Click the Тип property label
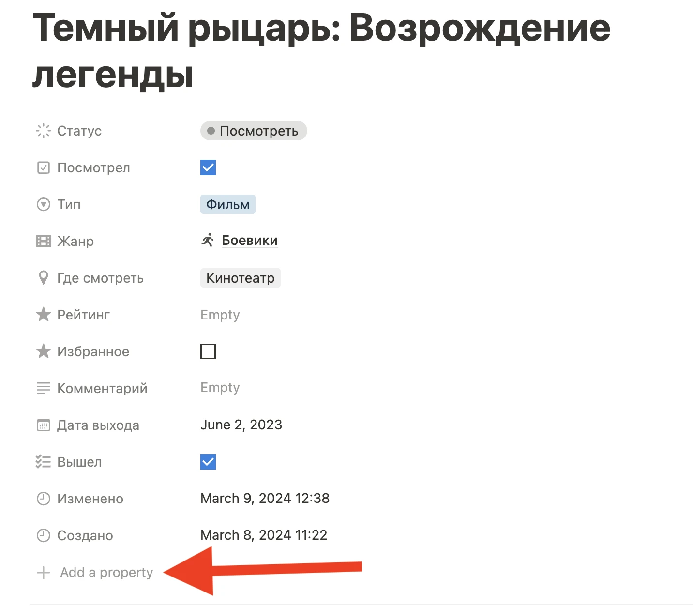The width and height of the screenshot is (693, 607). 69,204
